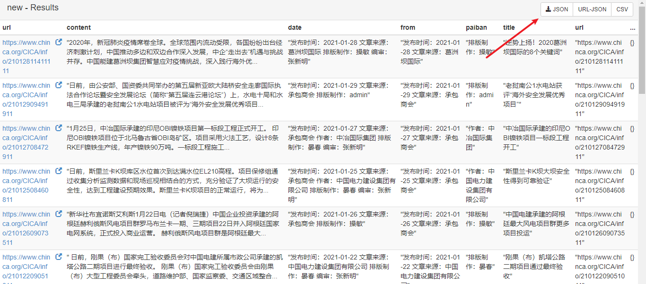Click the title column header

509,27
